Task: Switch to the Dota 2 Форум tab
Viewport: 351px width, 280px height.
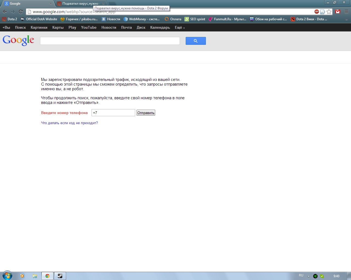Action: tap(80, 4)
